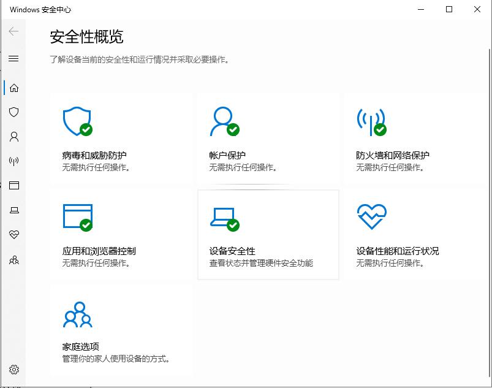Select the app and browser control sidebar icon
This screenshot has width=492, height=388.
(13, 185)
